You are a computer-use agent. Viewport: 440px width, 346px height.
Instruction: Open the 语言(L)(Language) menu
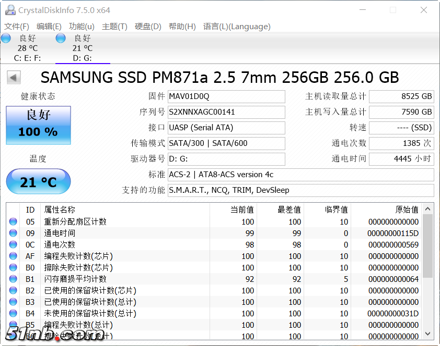click(237, 27)
